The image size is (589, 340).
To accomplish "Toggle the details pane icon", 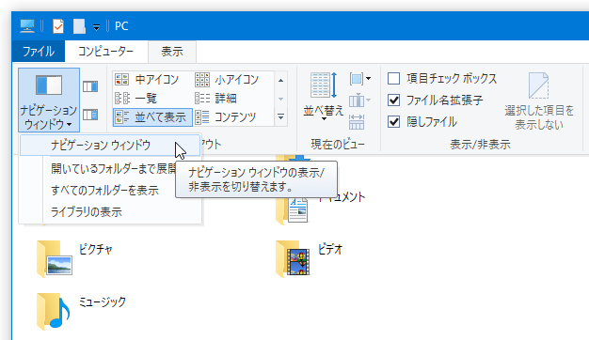I will 90,115.
